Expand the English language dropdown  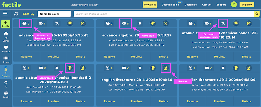click(247, 5)
